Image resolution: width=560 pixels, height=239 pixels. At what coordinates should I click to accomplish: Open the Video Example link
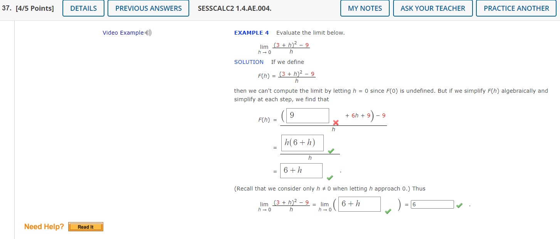pos(122,33)
